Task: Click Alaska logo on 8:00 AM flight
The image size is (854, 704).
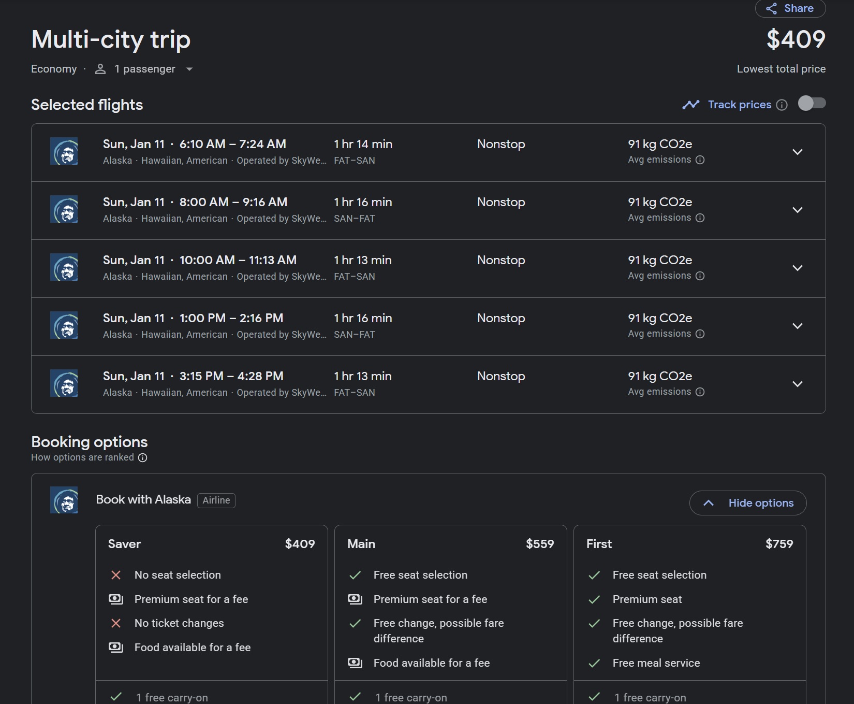Action: click(64, 209)
